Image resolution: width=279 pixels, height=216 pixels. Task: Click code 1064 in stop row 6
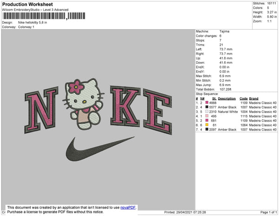pyautogui.click(x=244, y=125)
